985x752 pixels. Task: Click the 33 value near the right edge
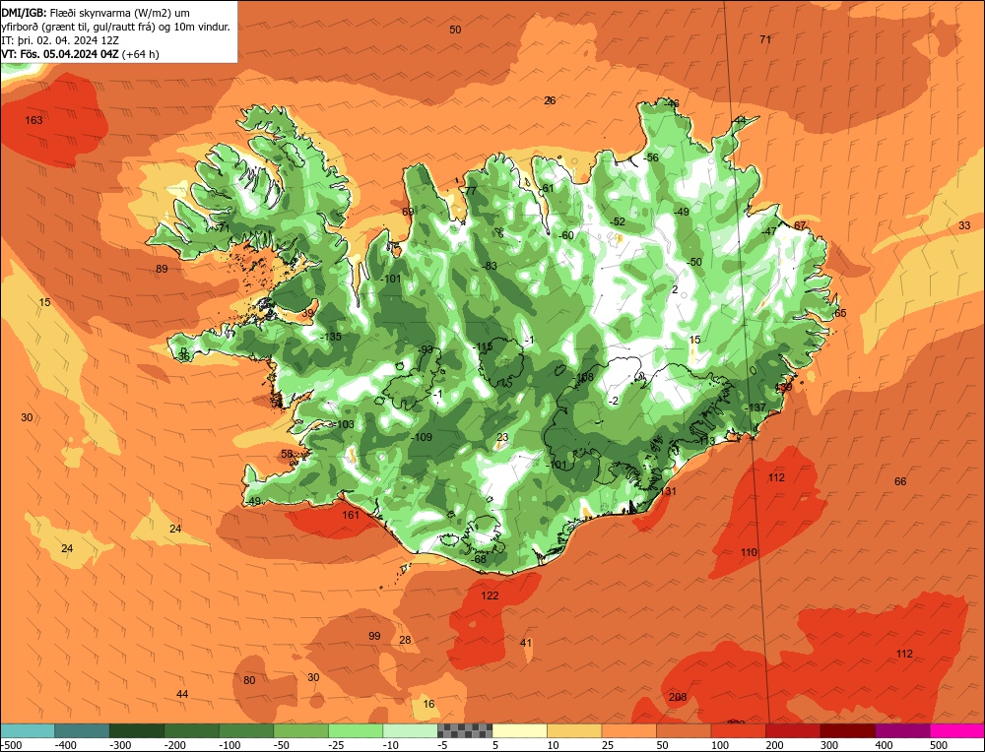pyautogui.click(x=965, y=225)
